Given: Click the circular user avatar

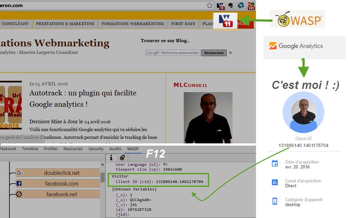Looking at the screenshot, I should point(303,112).
